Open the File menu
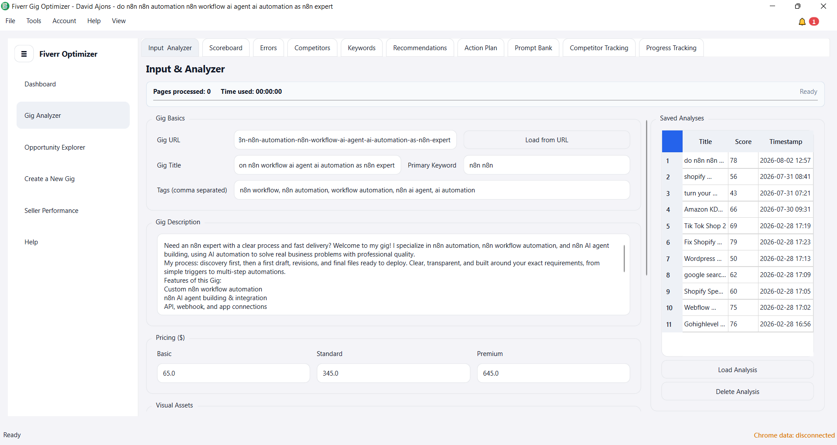Image resolution: width=837 pixels, height=445 pixels. [x=10, y=21]
